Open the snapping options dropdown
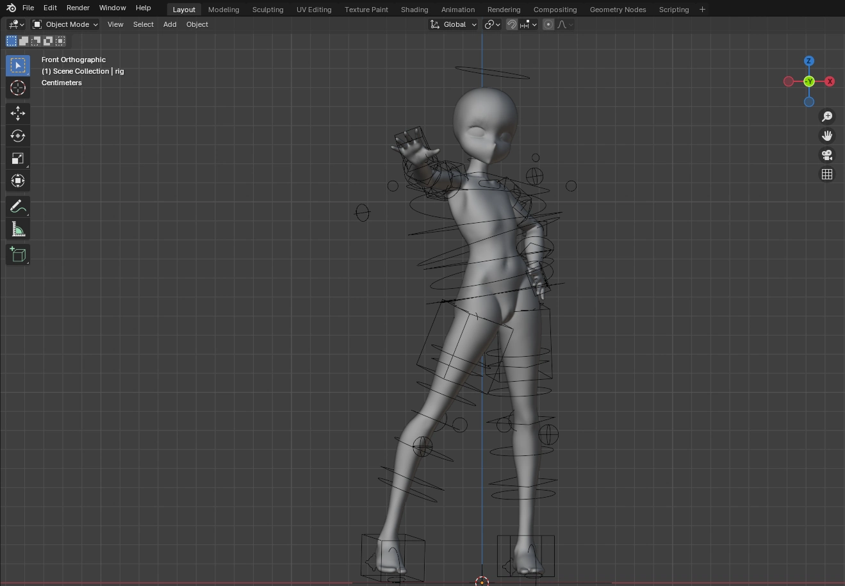845x586 pixels. pyautogui.click(x=529, y=24)
